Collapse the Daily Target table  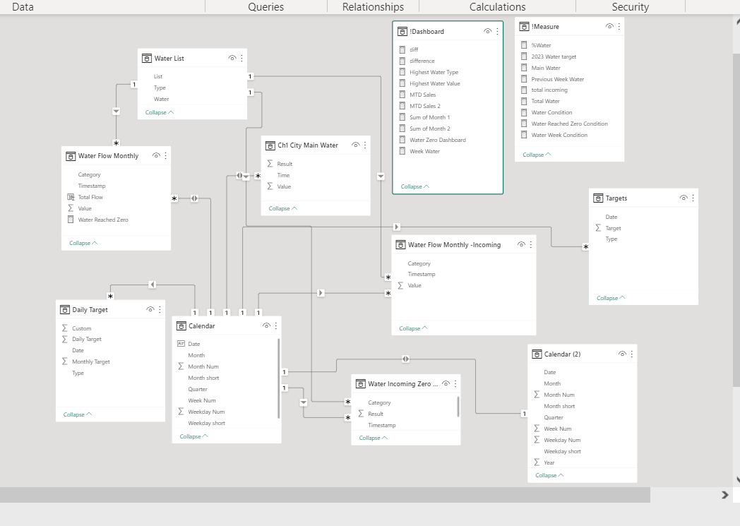click(x=78, y=414)
